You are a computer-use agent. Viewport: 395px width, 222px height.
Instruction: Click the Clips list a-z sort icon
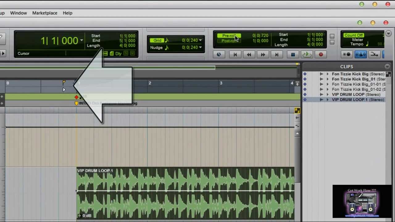(x=389, y=74)
